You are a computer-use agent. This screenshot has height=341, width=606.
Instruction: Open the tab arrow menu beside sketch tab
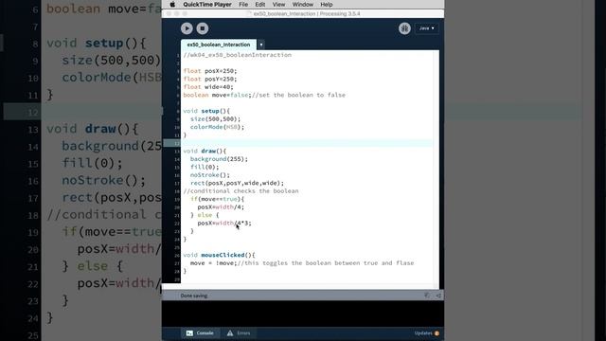click(261, 45)
